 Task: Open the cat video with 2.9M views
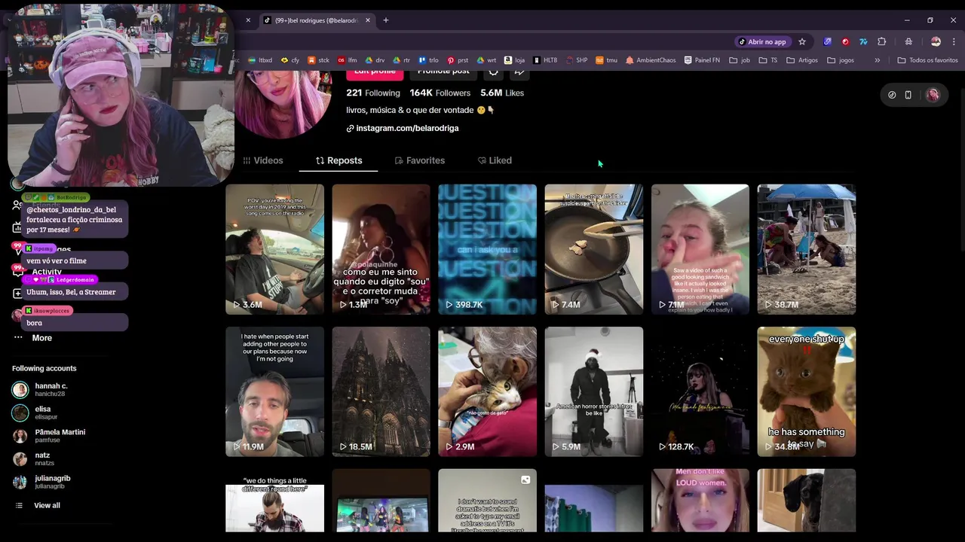click(x=487, y=391)
